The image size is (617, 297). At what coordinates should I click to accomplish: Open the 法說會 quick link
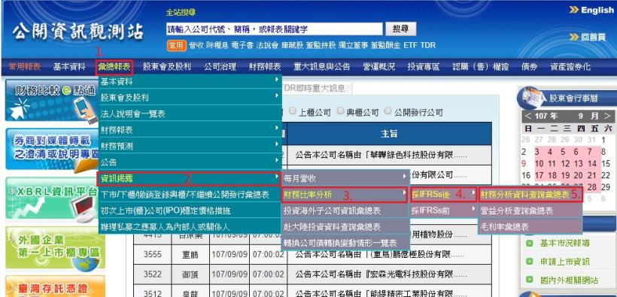pos(267,45)
